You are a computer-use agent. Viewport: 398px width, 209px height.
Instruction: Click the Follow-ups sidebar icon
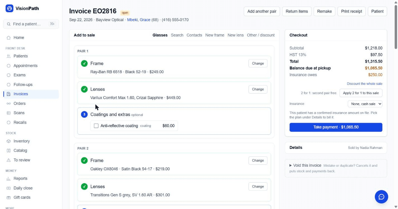click(9, 85)
